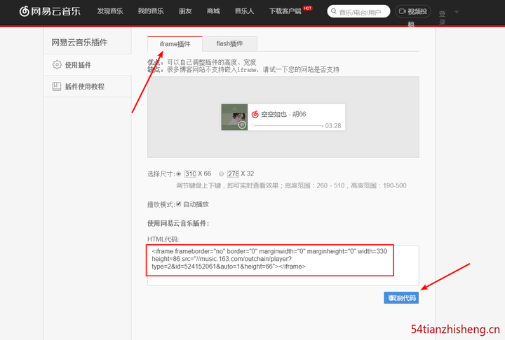This screenshot has height=340, width=505.
Task: Click the album cover thumbnail in player
Action: (234, 117)
